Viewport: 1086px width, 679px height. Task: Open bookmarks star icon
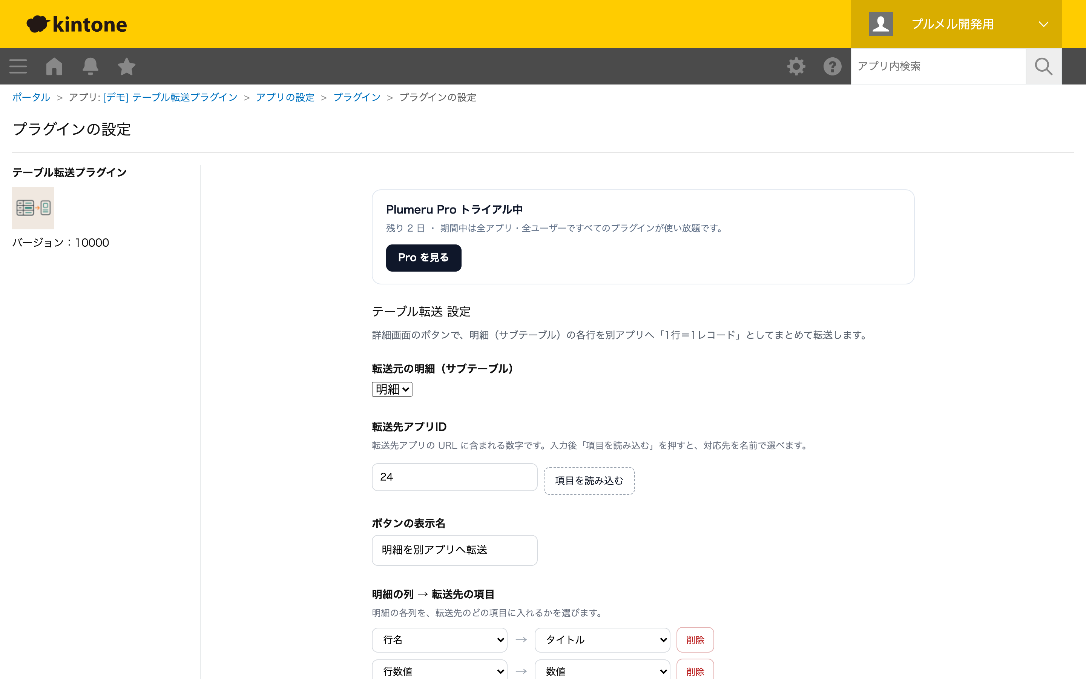pos(127,66)
